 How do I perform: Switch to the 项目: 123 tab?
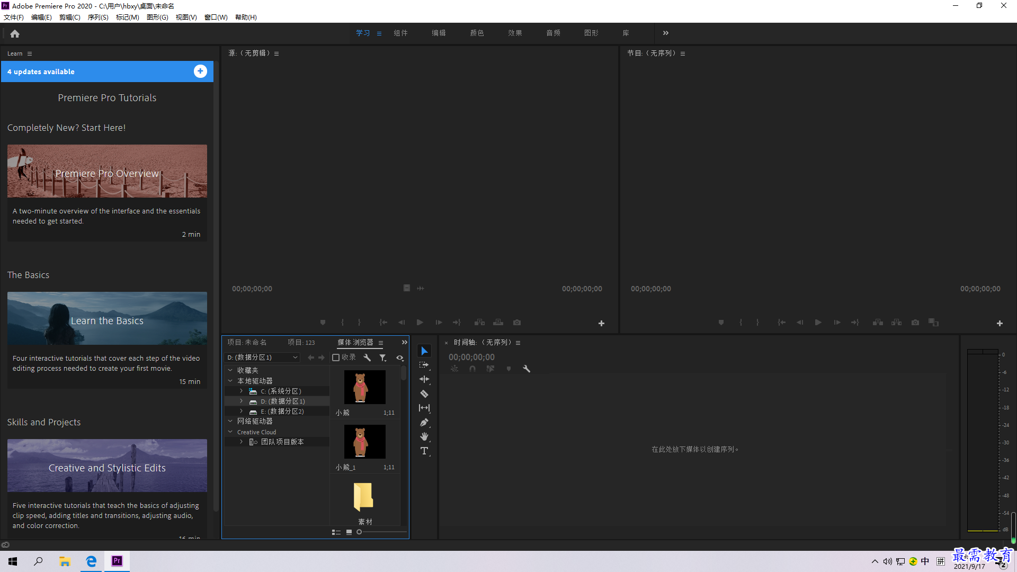(x=301, y=342)
